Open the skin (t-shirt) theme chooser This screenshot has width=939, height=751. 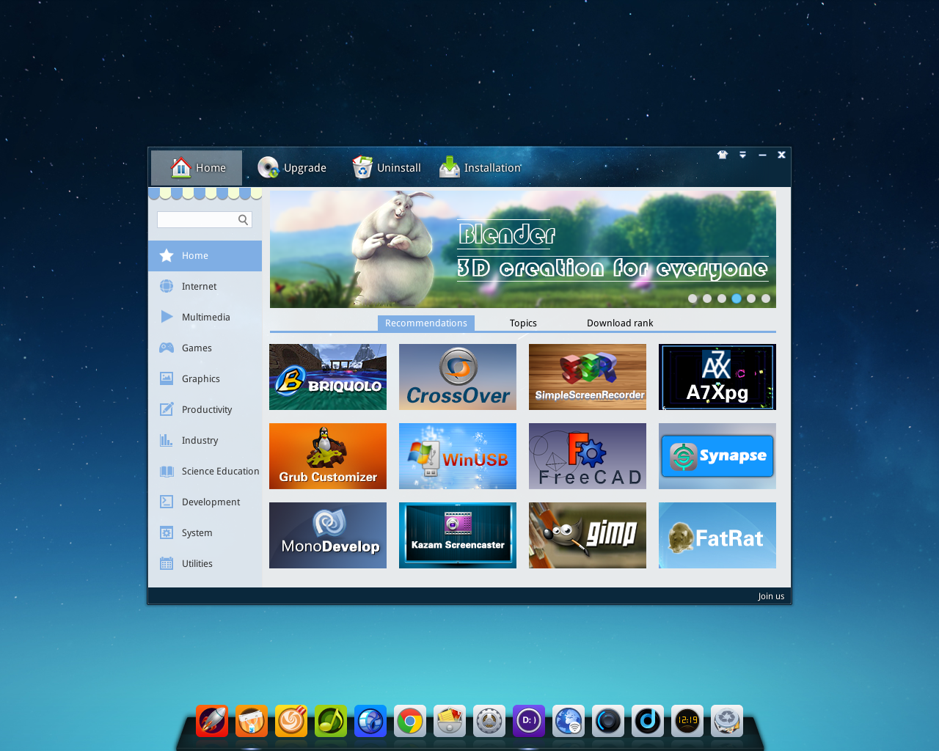pyautogui.click(x=723, y=155)
